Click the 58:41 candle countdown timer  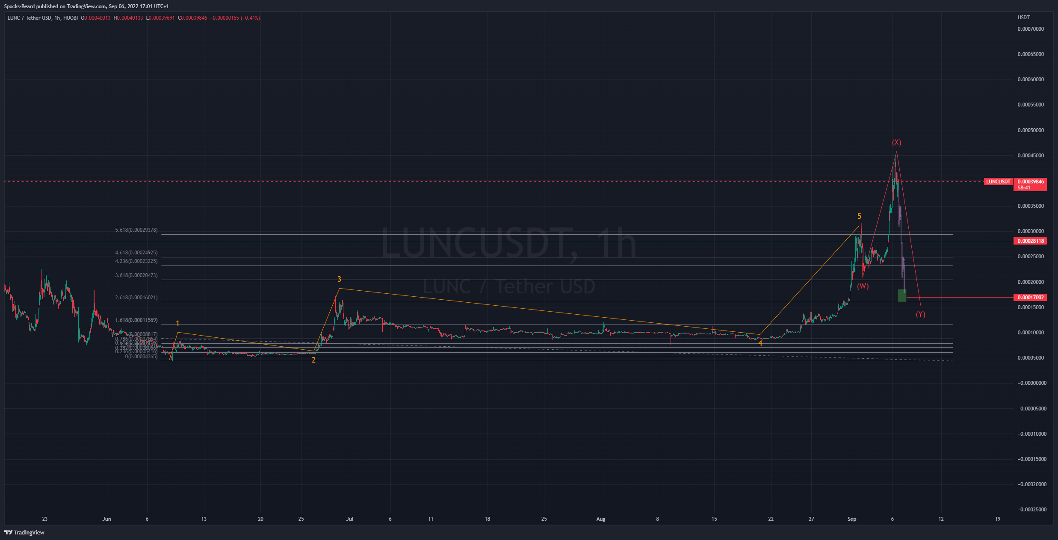coord(1024,188)
